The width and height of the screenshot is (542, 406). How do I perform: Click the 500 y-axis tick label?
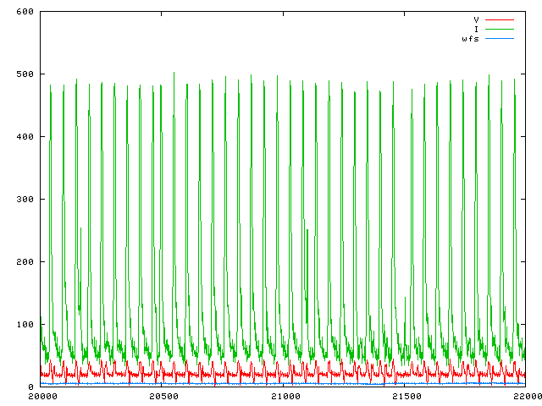pos(24,74)
